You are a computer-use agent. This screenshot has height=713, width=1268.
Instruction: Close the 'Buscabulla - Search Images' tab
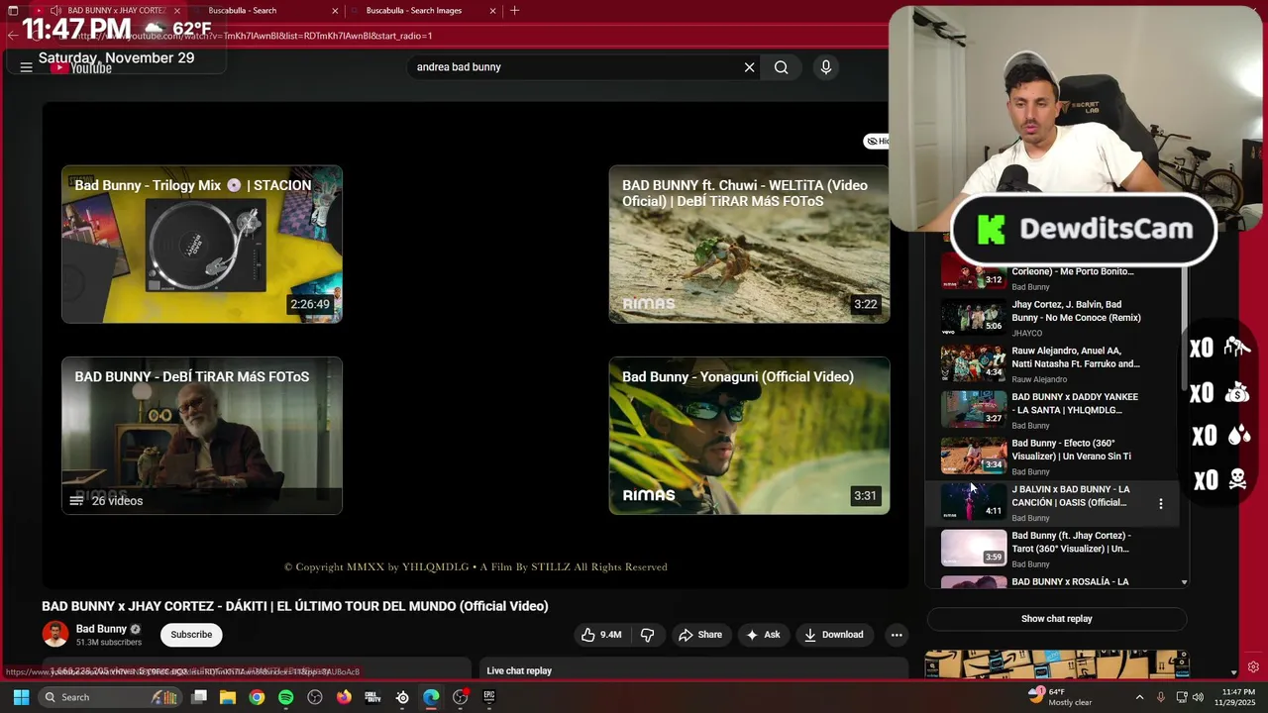(x=493, y=11)
